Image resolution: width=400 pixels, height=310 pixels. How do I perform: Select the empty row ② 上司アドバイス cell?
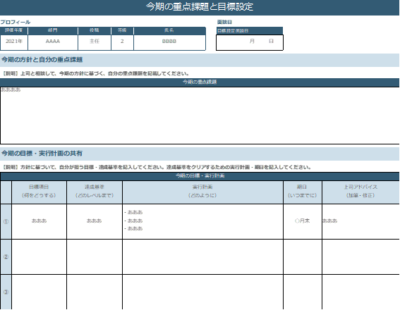(360, 256)
